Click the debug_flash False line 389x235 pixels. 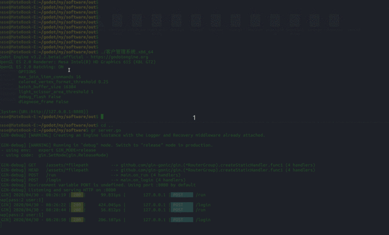click(x=40, y=96)
